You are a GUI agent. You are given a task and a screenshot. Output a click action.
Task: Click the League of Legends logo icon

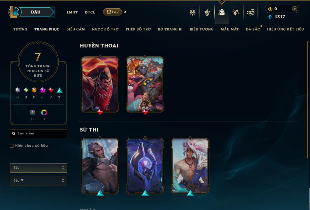(x=13, y=12)
